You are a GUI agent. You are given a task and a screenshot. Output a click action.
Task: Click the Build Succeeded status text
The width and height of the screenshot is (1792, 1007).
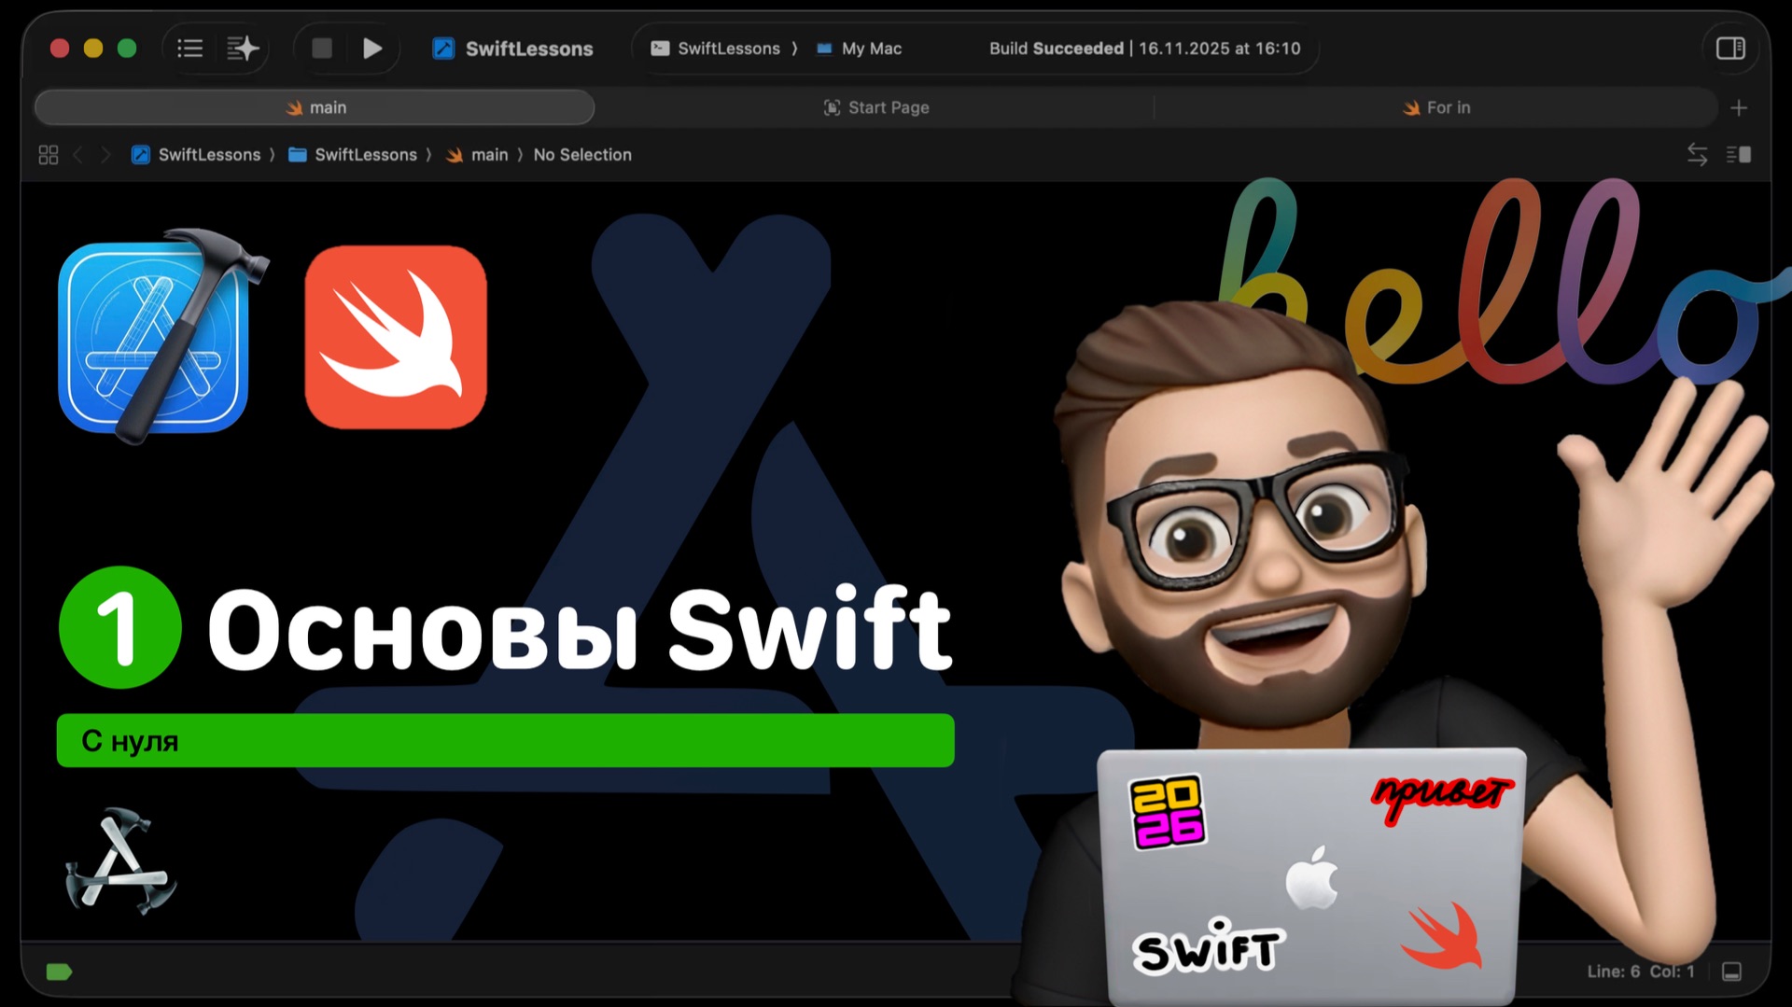(x=1056, y=49)
